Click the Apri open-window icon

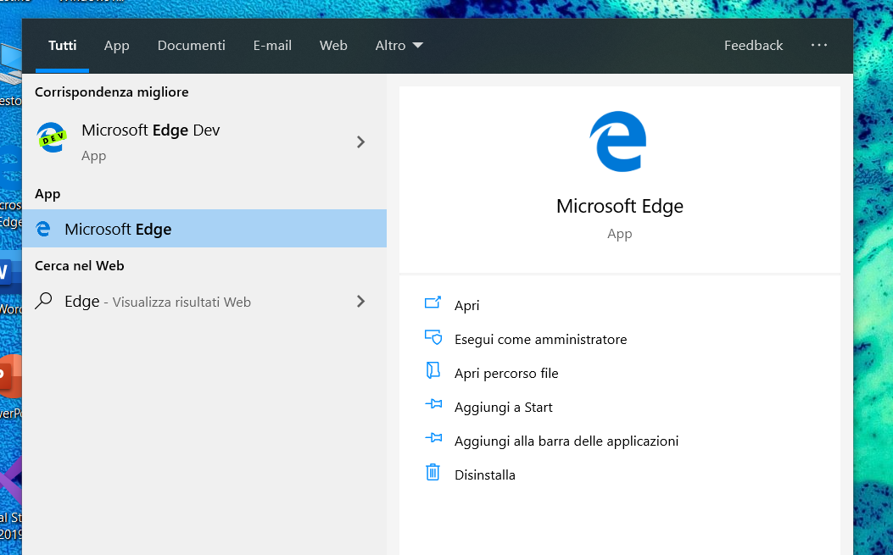coord(433,302)
